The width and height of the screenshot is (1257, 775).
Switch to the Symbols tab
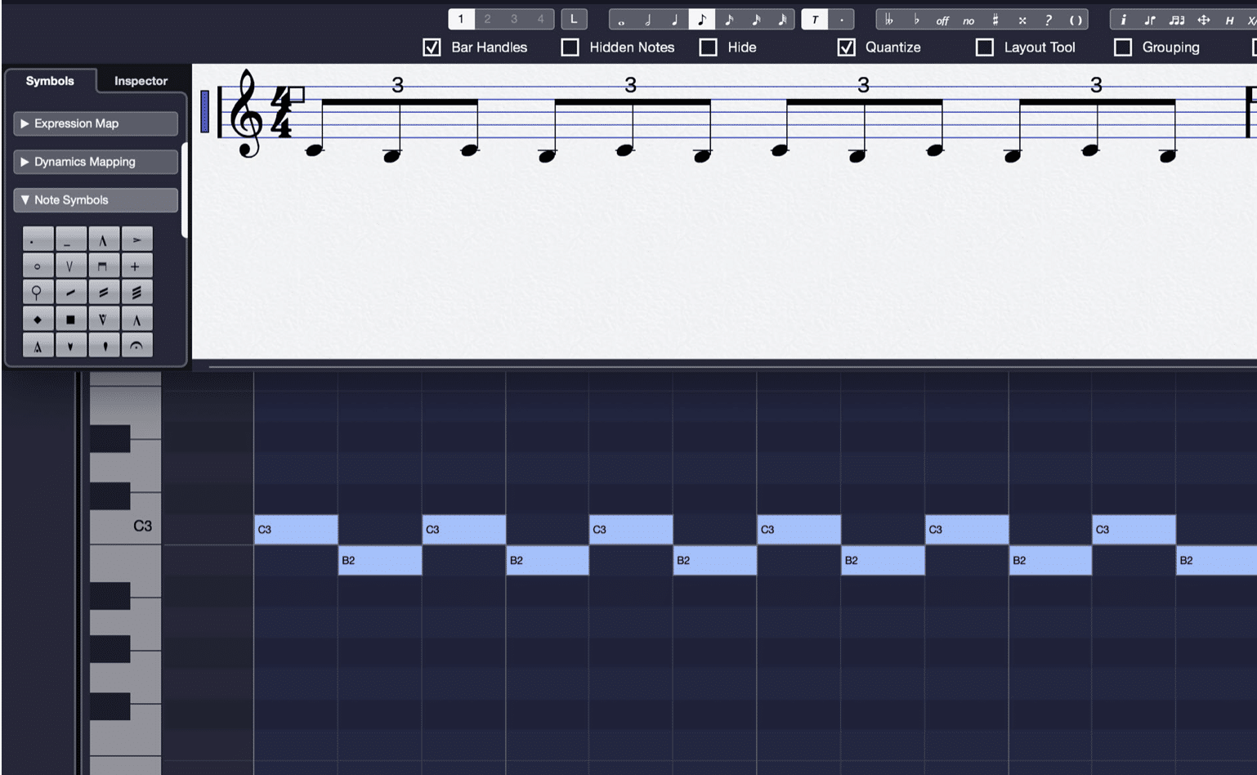pos(50,81)
